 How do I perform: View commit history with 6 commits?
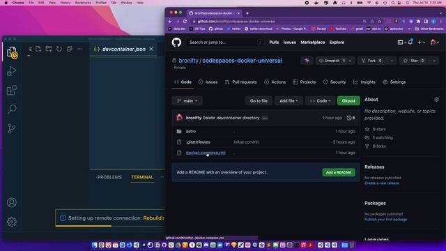click(351, 118)
